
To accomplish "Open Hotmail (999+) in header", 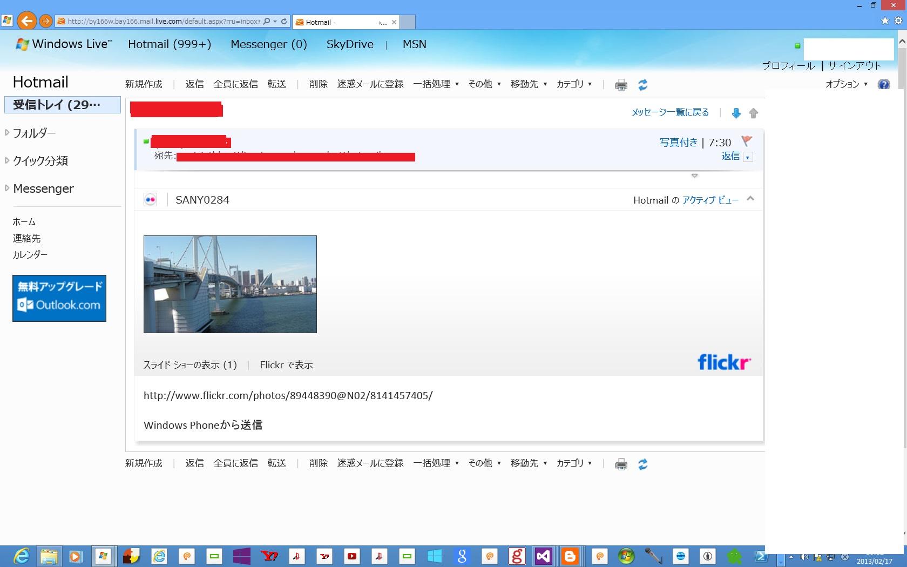I will coord(170,44).
